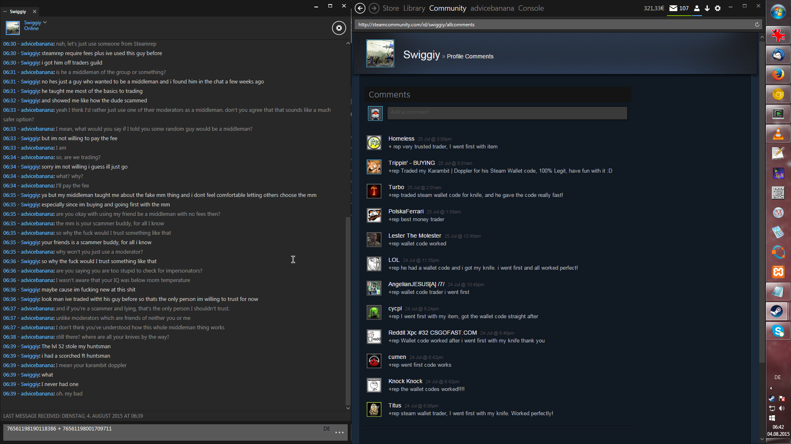Screen dimensions: 791x444
Task: Open chat input options ellipsis menu
Action: click(x=339, y=432)
